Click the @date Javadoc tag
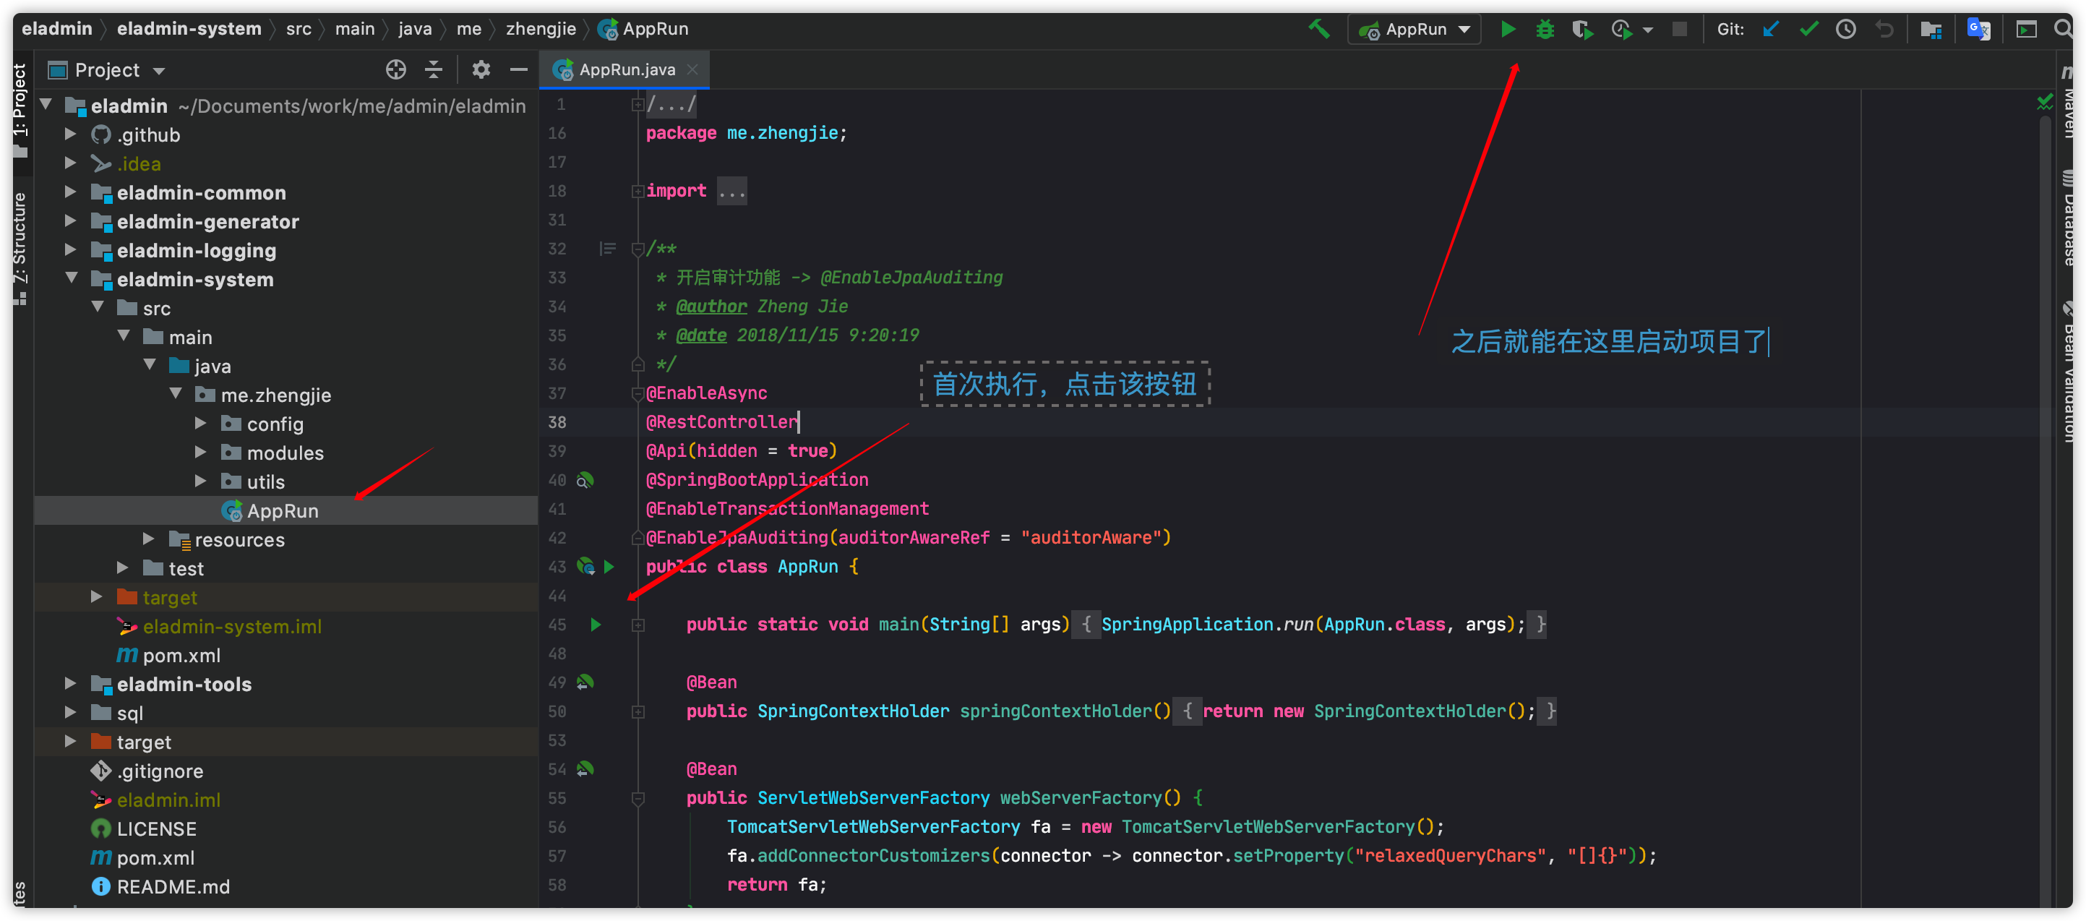The image size is (2086, 921). click(700, 335)
